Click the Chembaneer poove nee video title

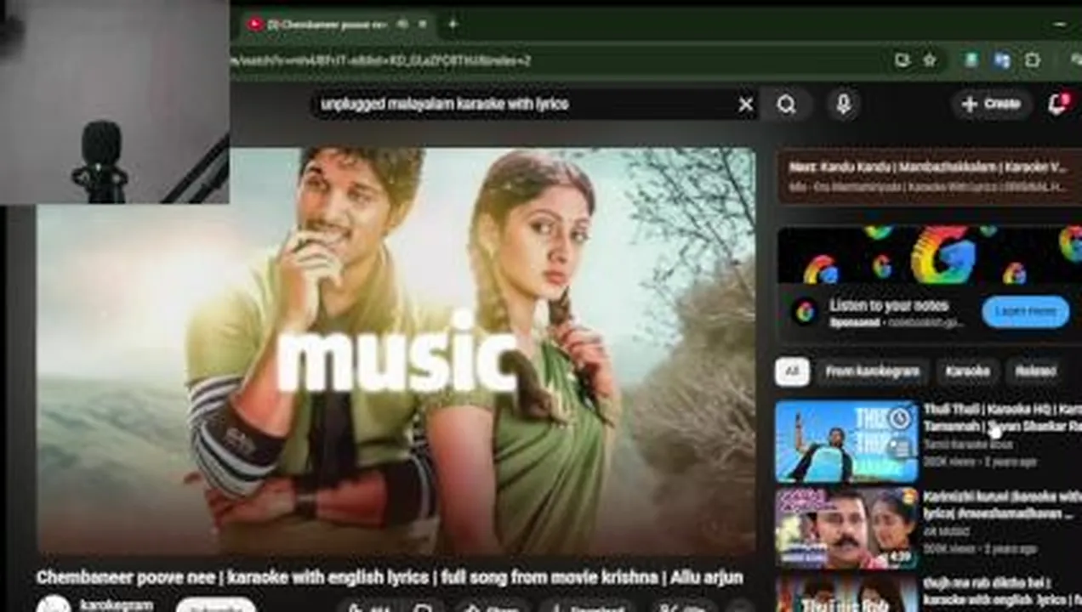[390, 577]
